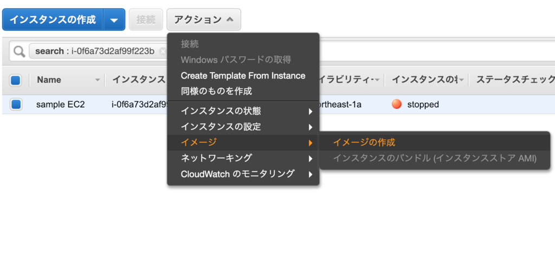Sort by the availability zone column arrow
Screen dimensions: 555x262
click(378, 80)
